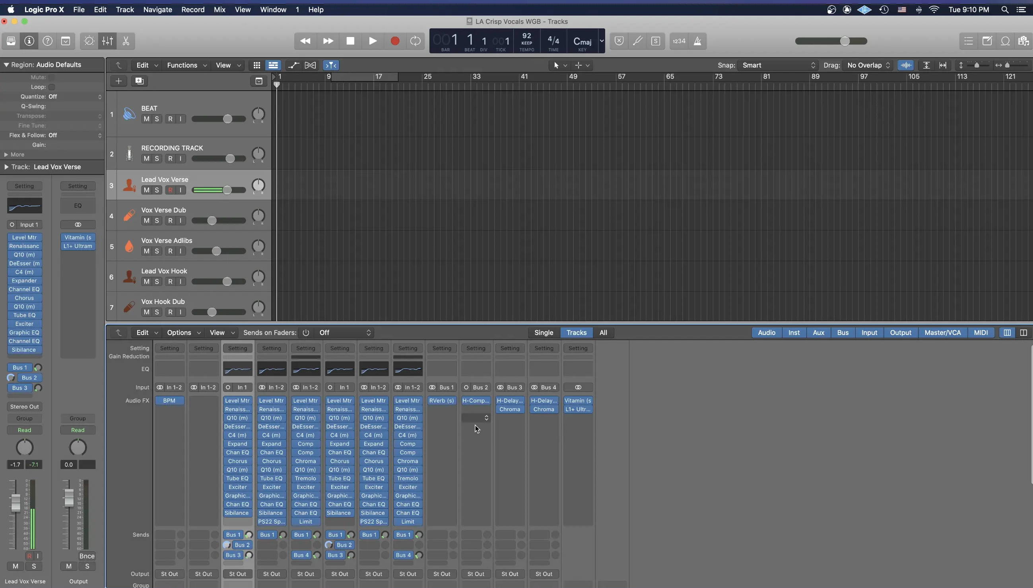
Task: Tick the Loop checkbox in Region inspector
Action: click(52, 87)
